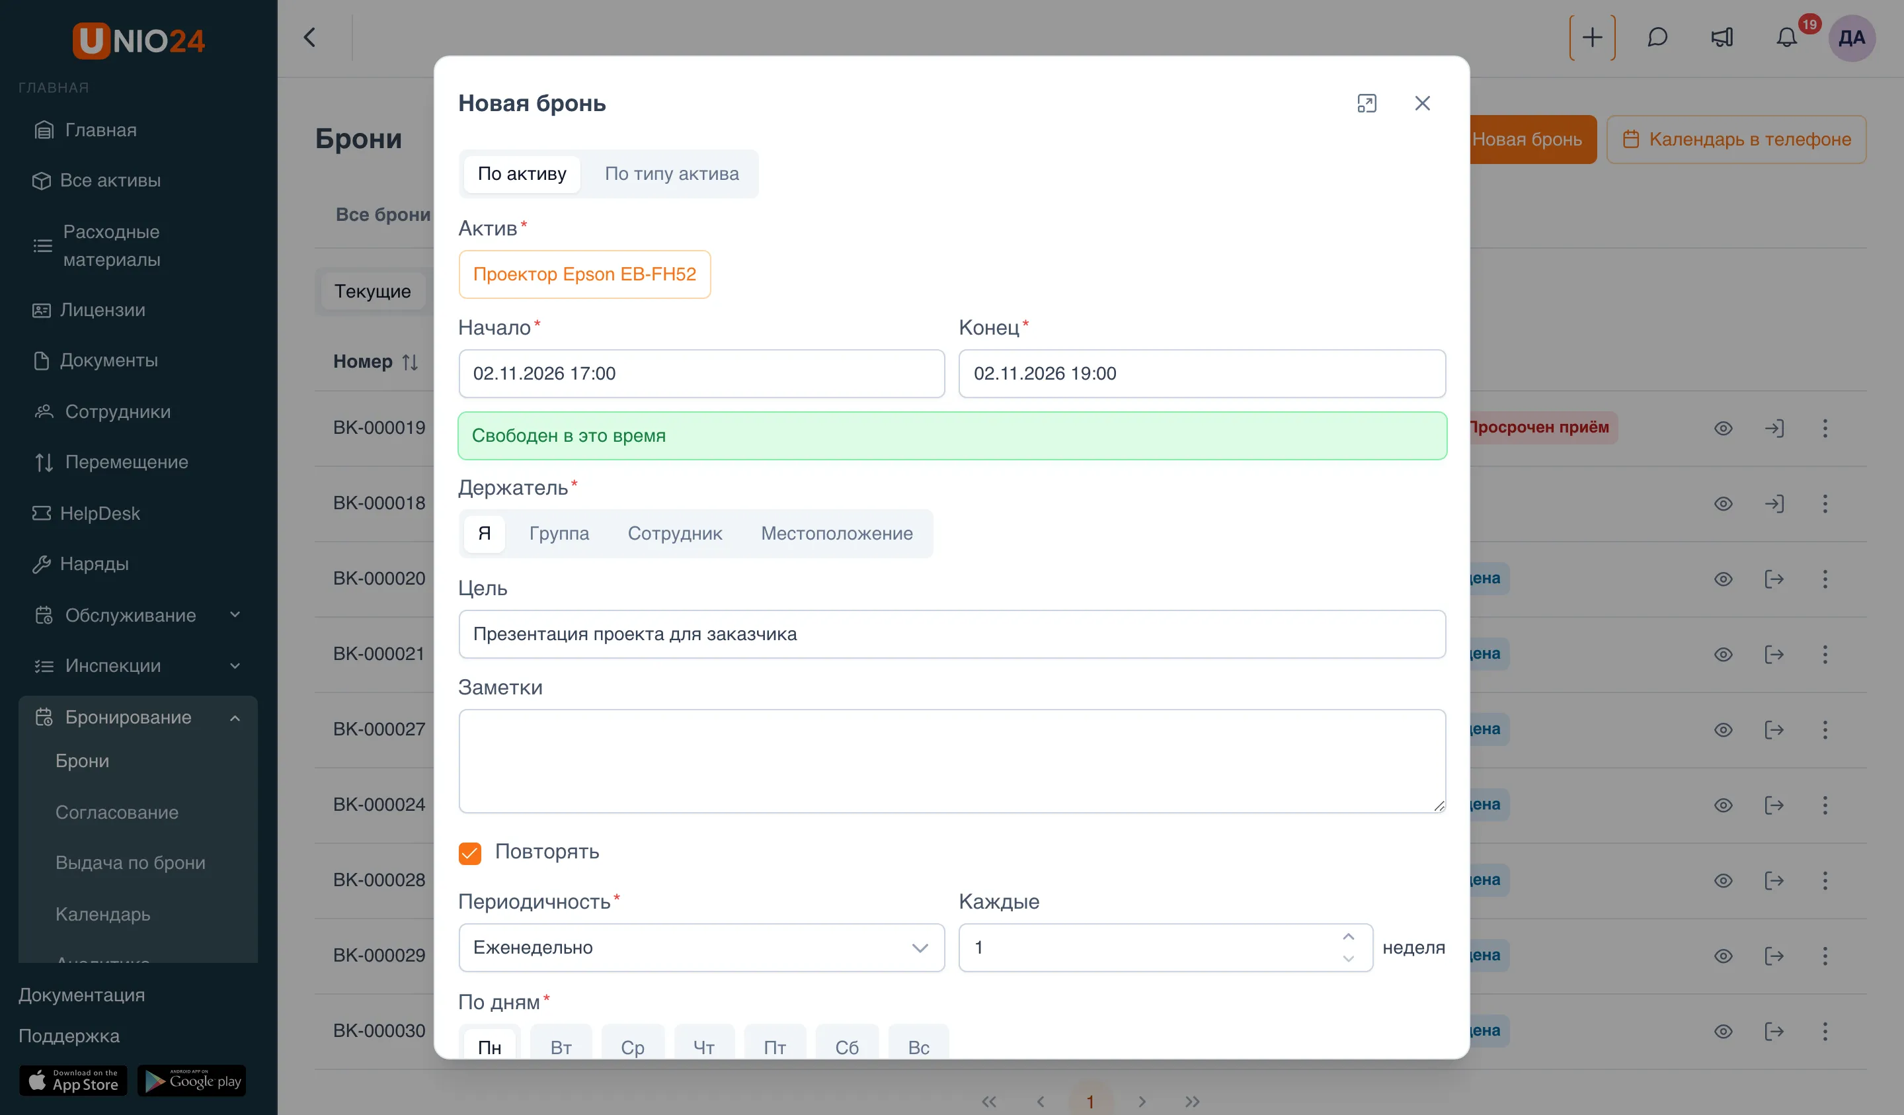Viewport: 1904px width, 1115px height.
Task: Uncheck the Повторять checkbox
Action: pos(470,852)
